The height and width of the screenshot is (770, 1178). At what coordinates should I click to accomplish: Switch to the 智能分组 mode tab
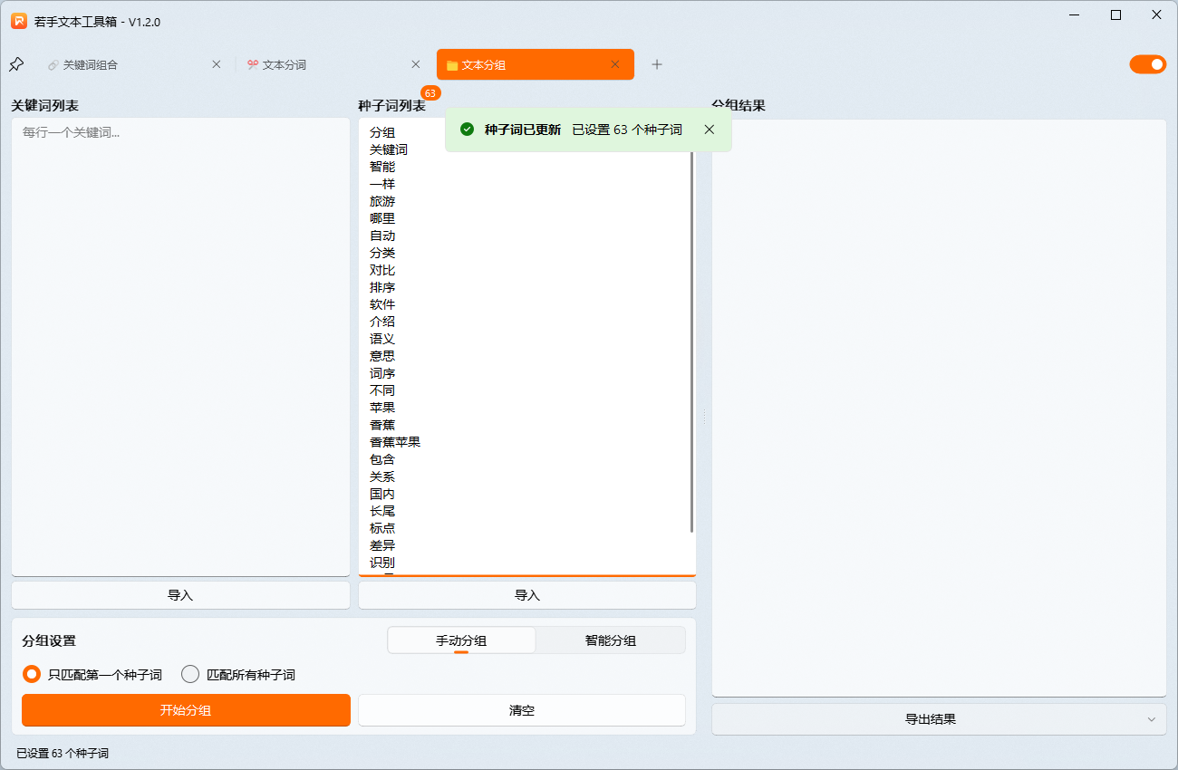[610, 640]
